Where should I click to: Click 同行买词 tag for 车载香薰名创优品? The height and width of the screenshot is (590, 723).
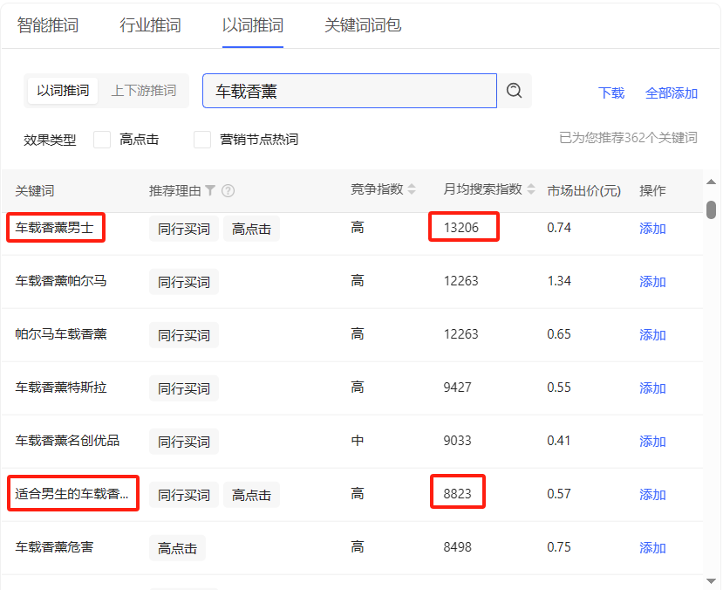(184, 442)
